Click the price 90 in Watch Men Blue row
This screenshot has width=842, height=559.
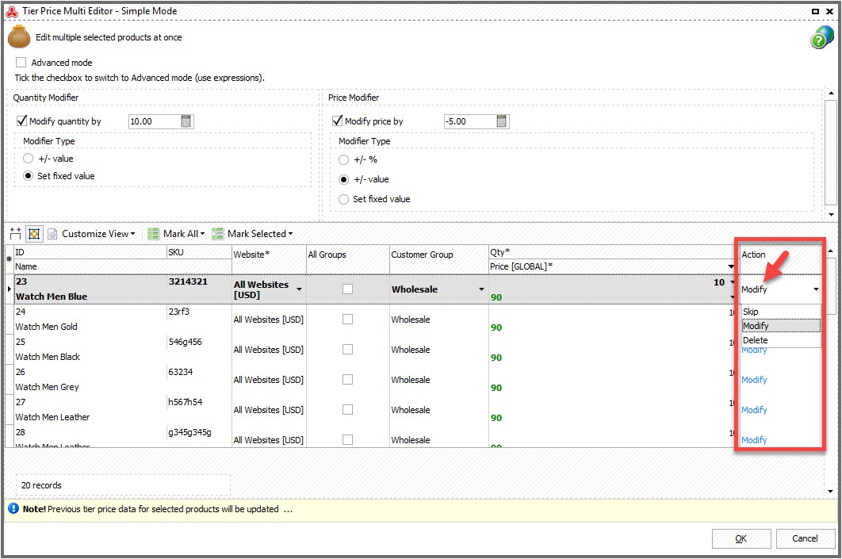click(496, 297)
